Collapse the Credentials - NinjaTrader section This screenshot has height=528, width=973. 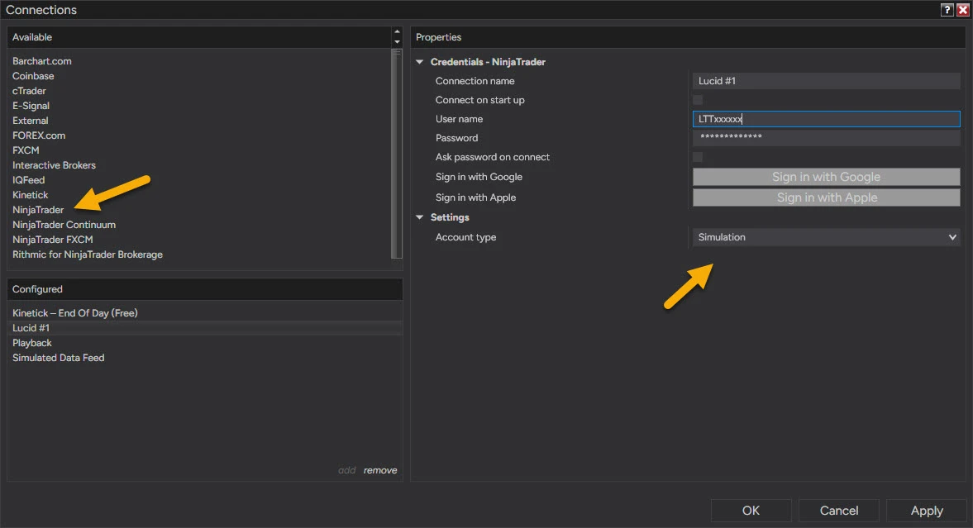419,62
